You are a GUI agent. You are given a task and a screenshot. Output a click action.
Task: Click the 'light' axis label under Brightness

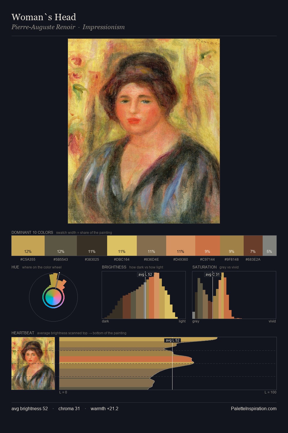182,321
